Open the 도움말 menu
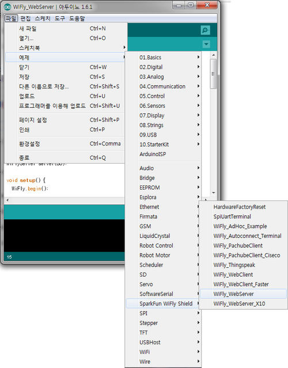This screenshot has width=288, height=368. [77, 18]
